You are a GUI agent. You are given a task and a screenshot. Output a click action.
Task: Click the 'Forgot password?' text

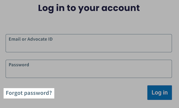pos(29,93)
